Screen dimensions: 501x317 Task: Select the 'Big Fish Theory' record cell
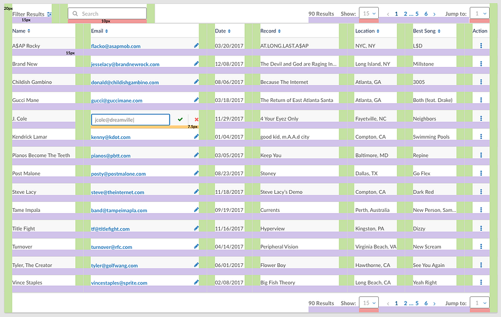pos(277,283)
